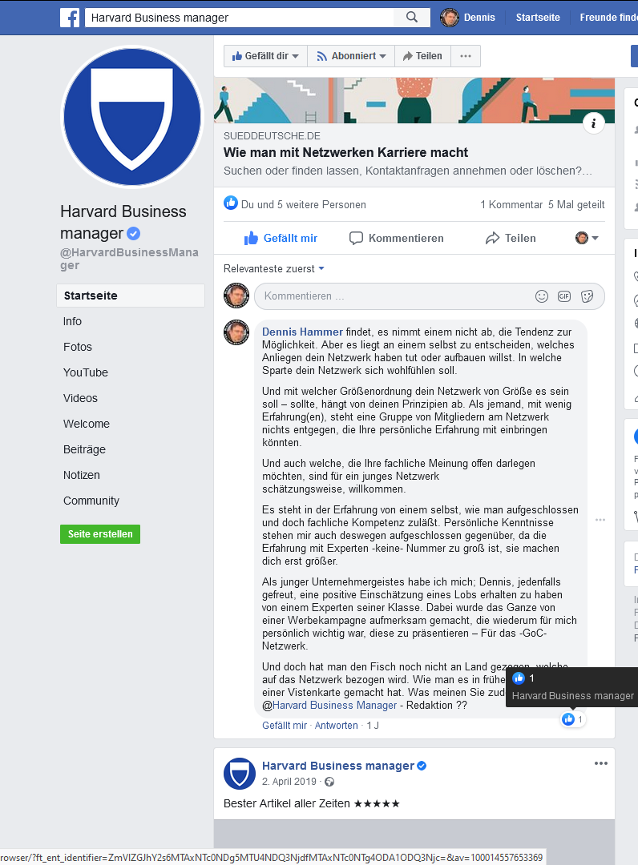
Task: Click the search magnifier icon
Action: click(x=412, y=17)
